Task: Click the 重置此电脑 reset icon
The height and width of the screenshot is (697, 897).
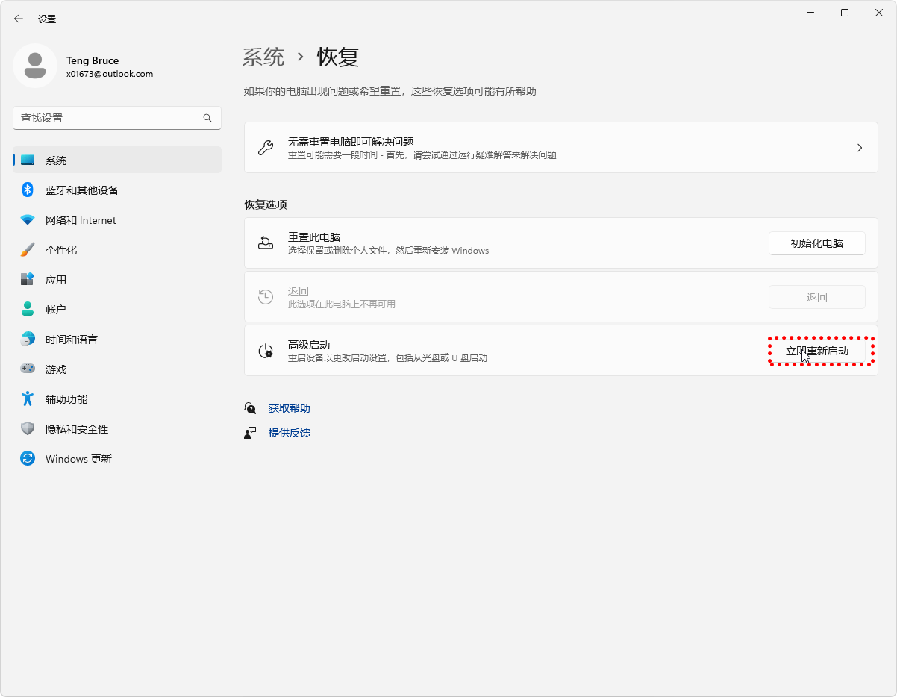Action: (x=266, y=243)
